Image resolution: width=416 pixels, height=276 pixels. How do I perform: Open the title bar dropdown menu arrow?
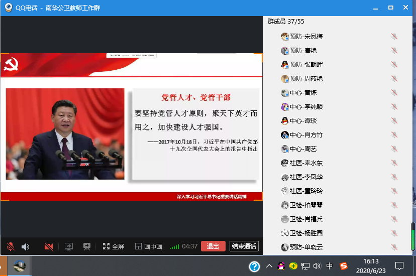pos(374,8)
